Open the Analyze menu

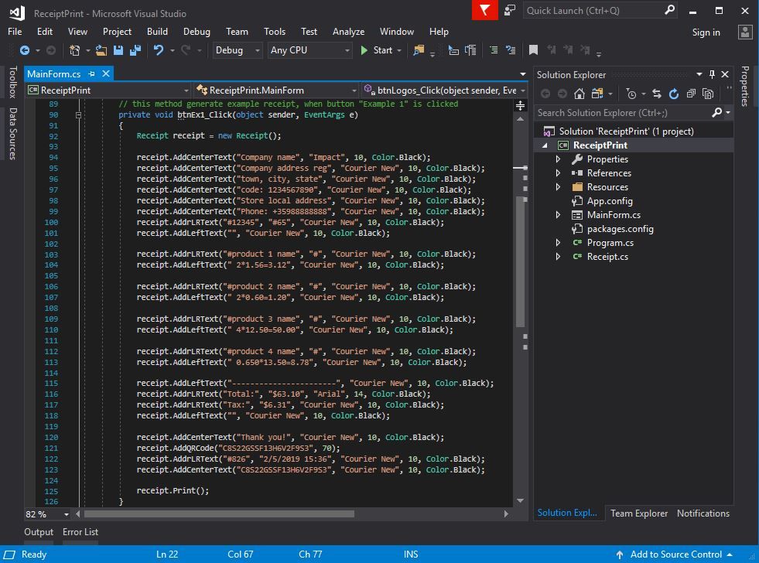pos(348,32)
